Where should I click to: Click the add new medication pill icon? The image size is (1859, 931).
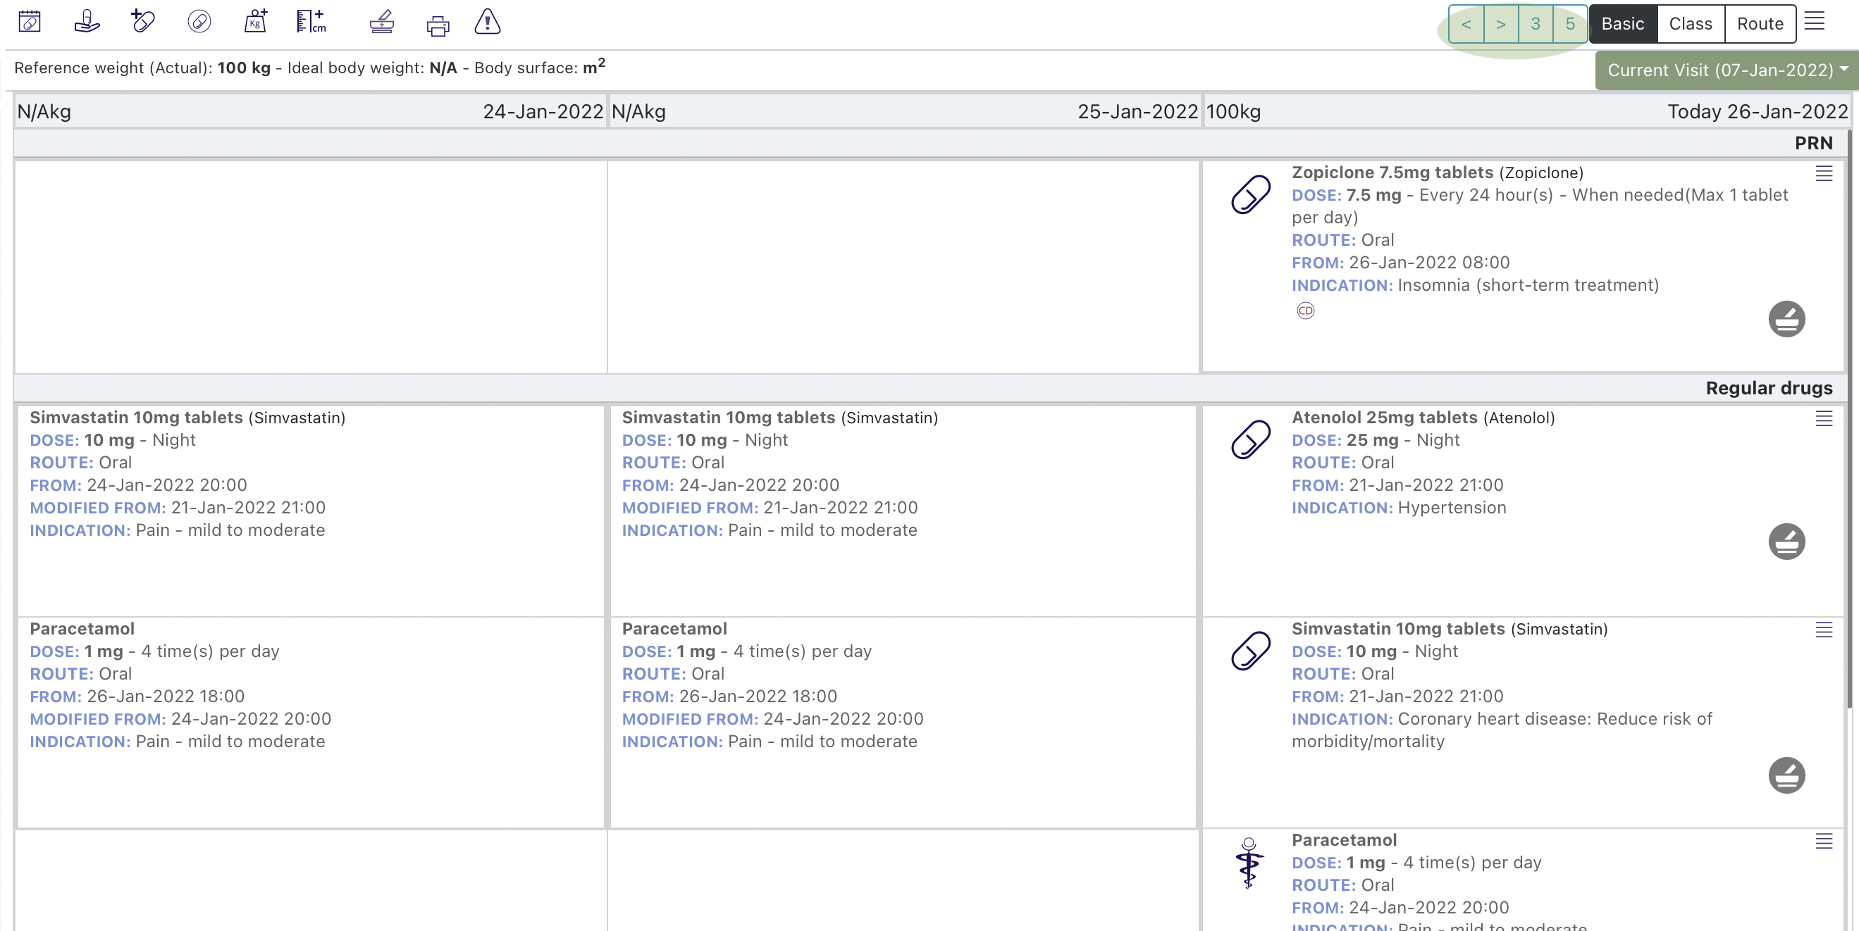point(142,22)
